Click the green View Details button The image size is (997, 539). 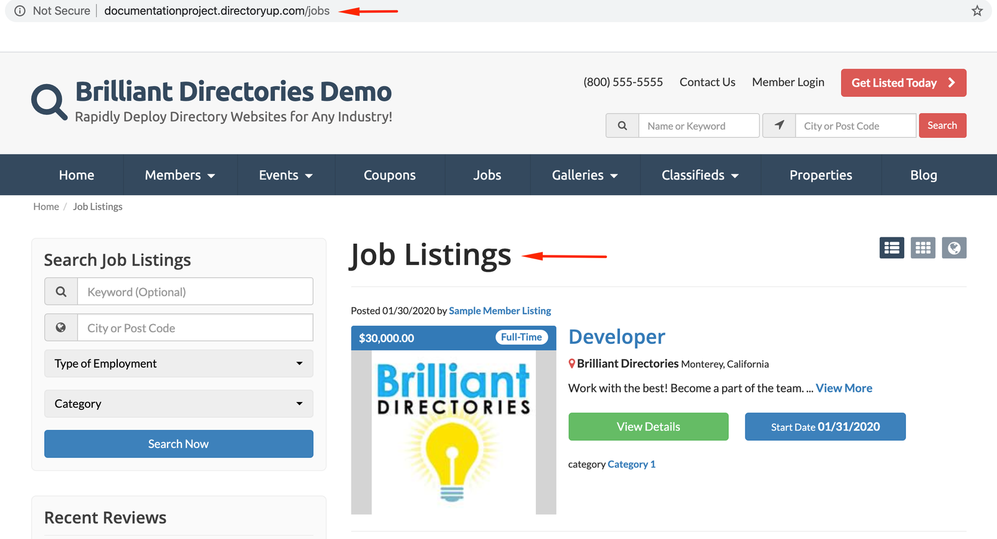click(648, 427)
